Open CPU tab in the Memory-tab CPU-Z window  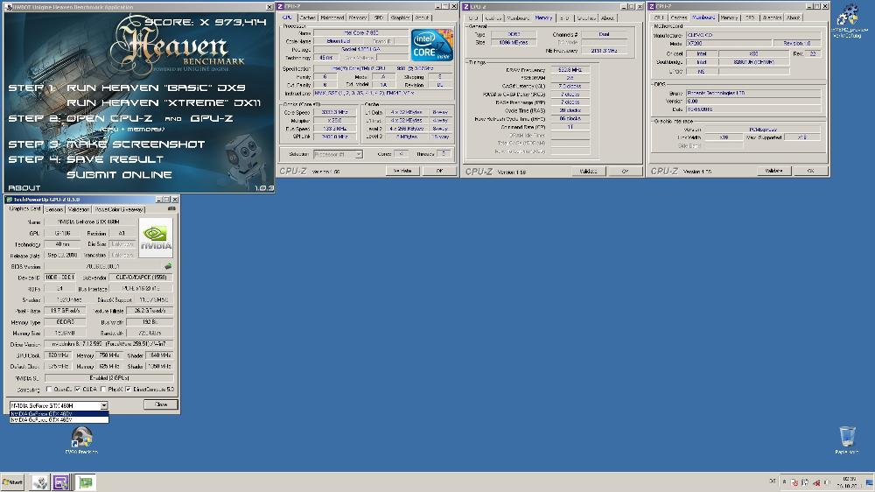click(x=473, y=18)
